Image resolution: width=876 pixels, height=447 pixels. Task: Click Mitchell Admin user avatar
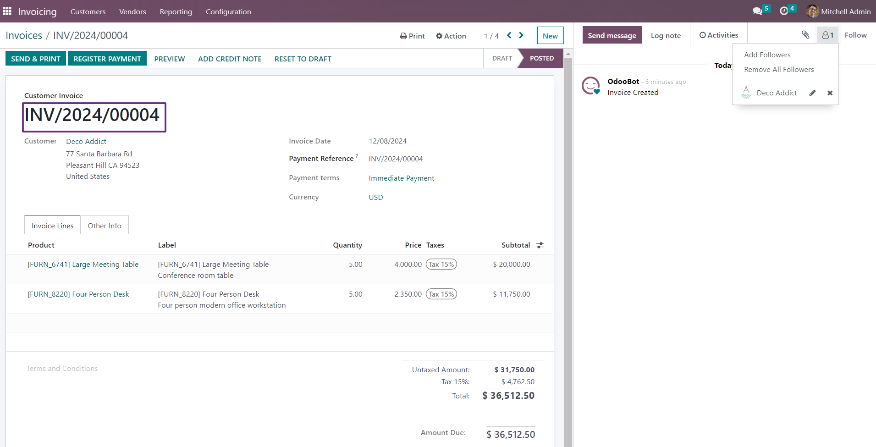(x=812, y=11)
